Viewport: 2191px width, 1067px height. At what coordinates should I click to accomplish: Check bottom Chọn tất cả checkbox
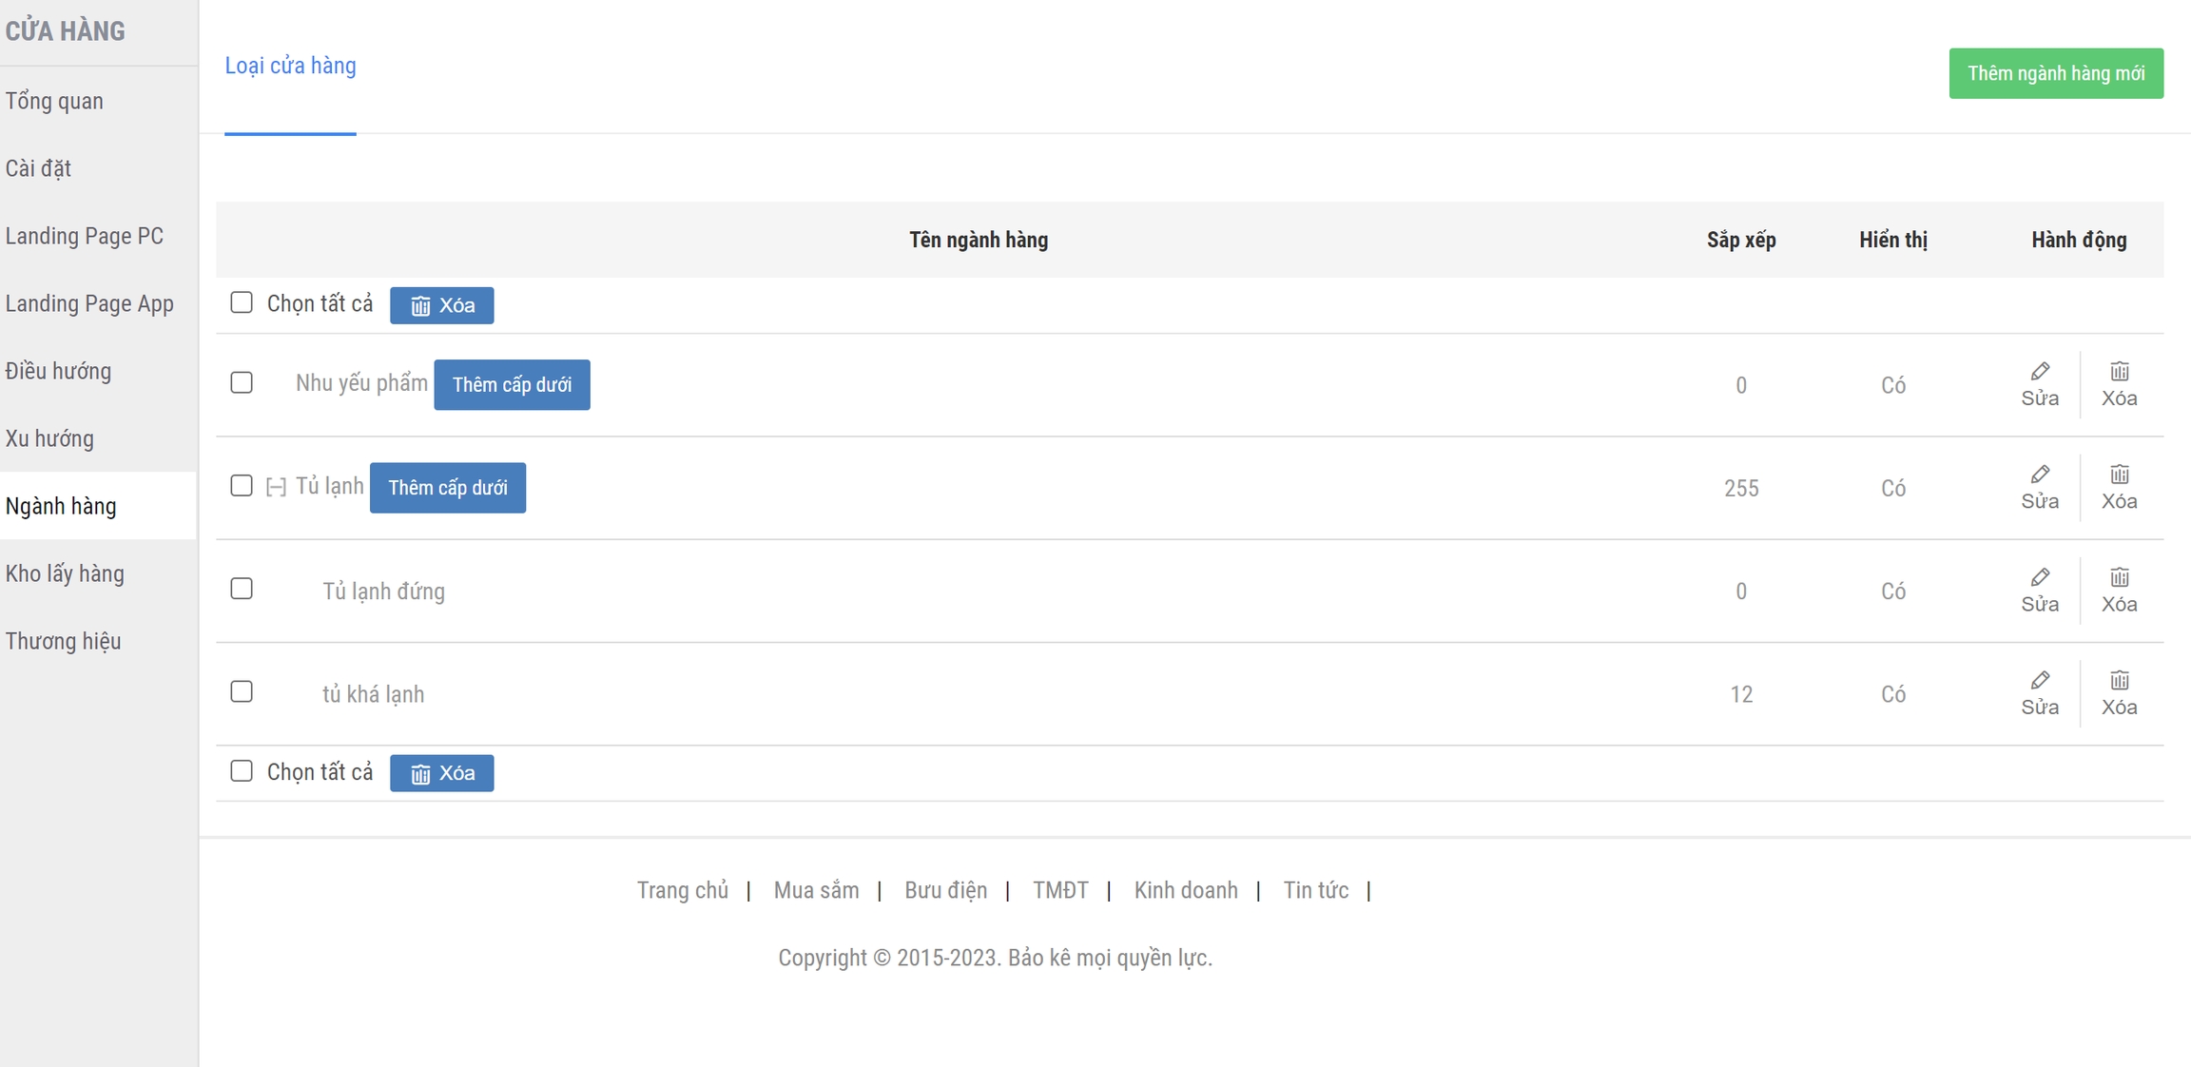click(x=242, y=771)
